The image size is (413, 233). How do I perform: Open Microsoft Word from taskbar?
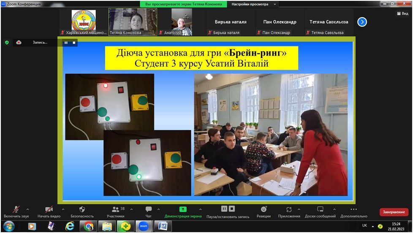[163, 226]
